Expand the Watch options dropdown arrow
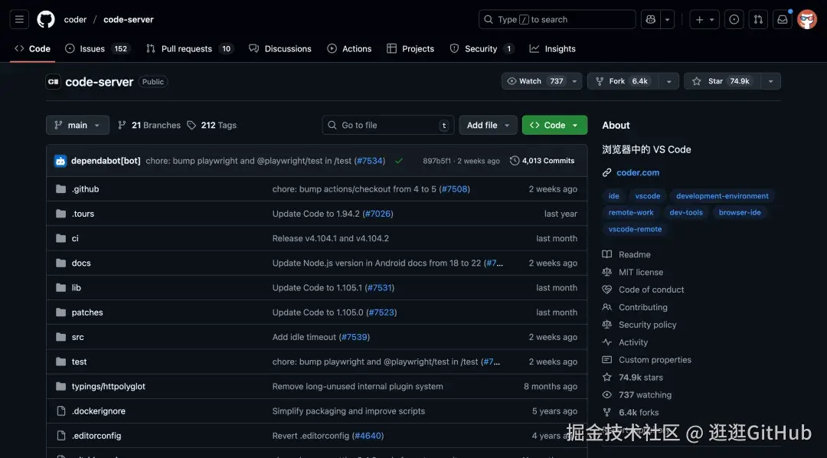The image size is (827, 458). pyautogui.click(x=575, y=81)
